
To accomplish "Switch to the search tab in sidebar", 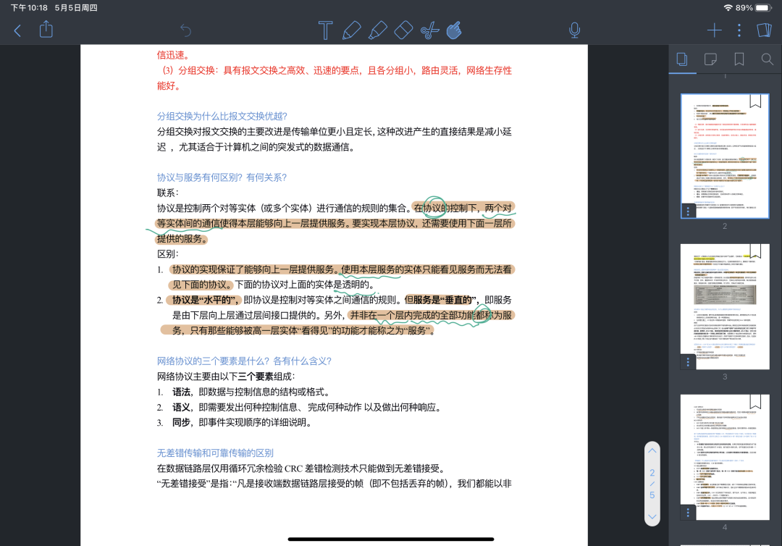I will point(767,59).
